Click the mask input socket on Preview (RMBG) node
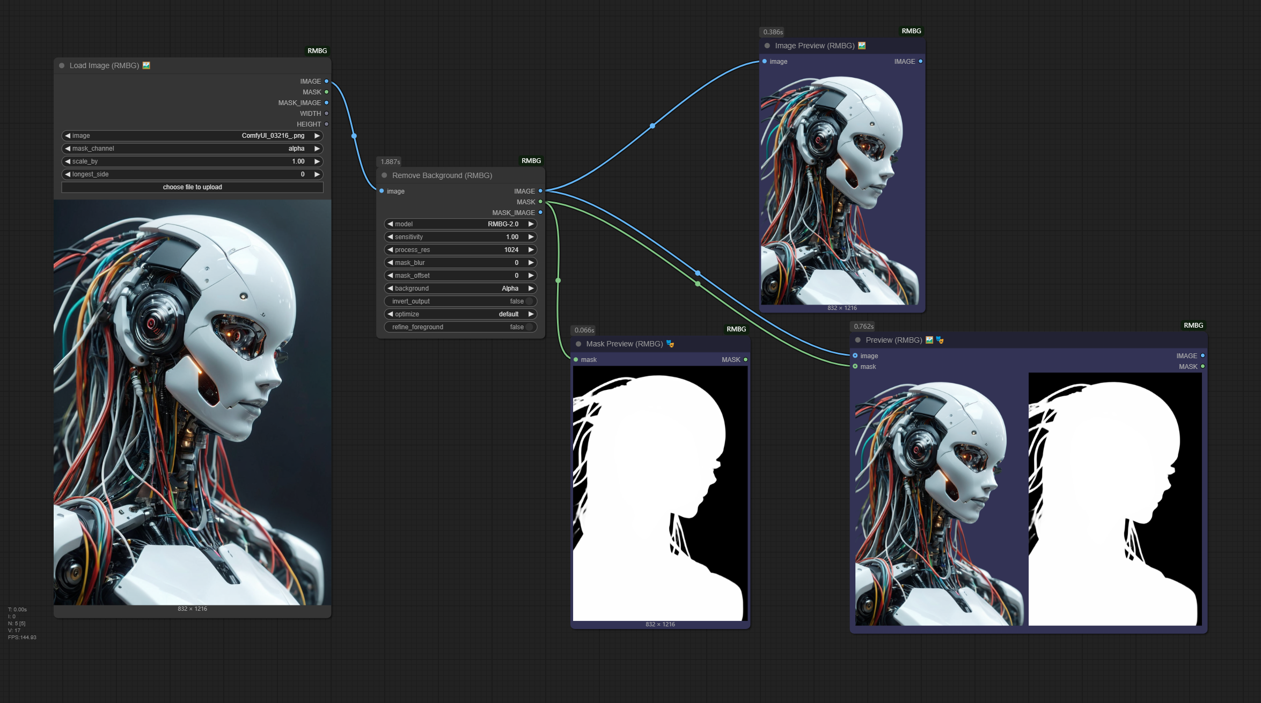 (x=855, y=367)
